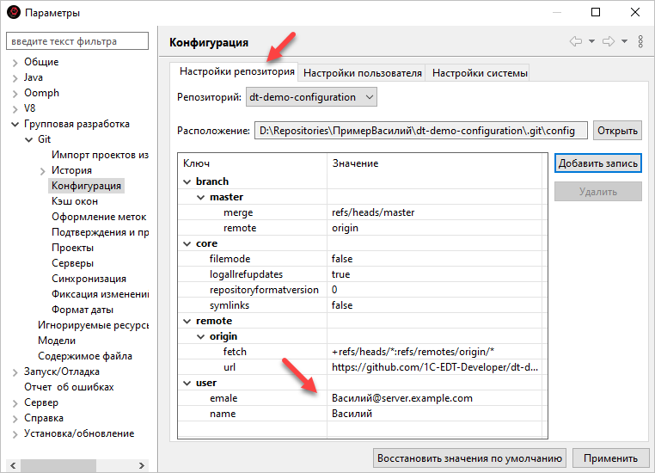Expand the Установка/обновление node
The height and width of the screenshot is (473, 655).
click(15, 434)
